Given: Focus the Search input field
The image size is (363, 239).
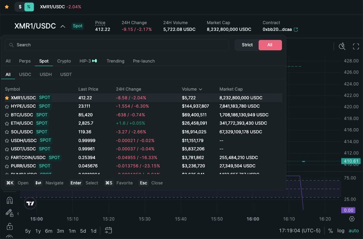Looking at the screenshot, I should click(117, 45).
